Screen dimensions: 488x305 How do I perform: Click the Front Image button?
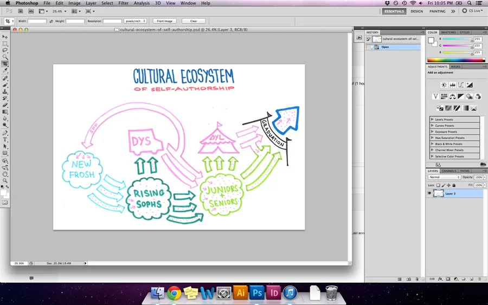click(164, 21)
